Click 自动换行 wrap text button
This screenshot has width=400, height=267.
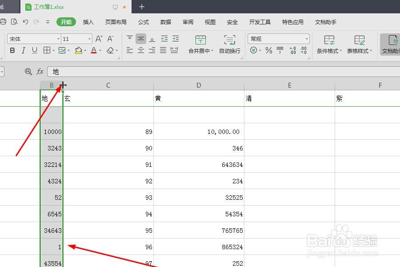[230, 44]
